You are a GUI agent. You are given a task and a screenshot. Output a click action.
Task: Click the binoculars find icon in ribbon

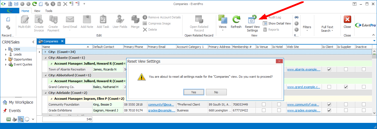pos(296,17)
